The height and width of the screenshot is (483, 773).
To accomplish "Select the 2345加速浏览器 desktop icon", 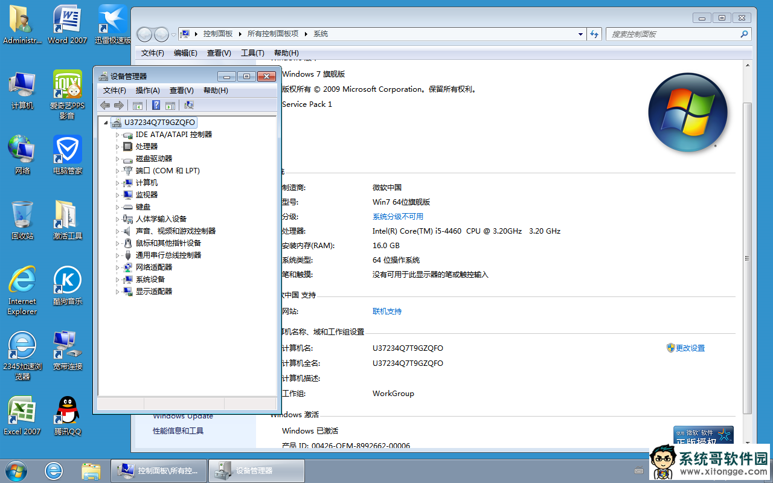I will coord(22,356).
